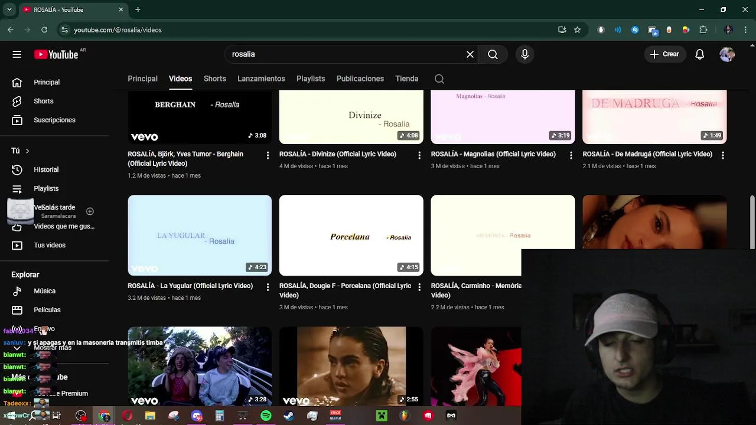Open the Memória video title link
This screenshot has width=756, height=425.
(x=476, y=290)
